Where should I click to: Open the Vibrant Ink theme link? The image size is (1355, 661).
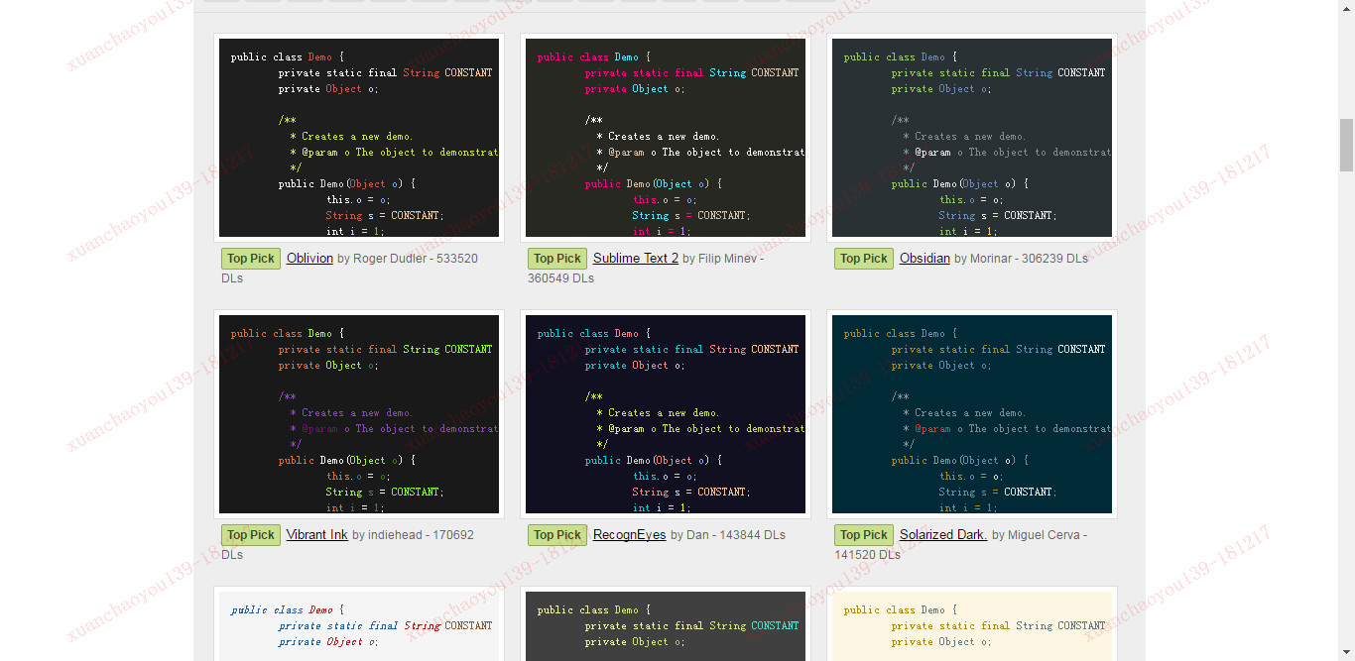(316, 535)
